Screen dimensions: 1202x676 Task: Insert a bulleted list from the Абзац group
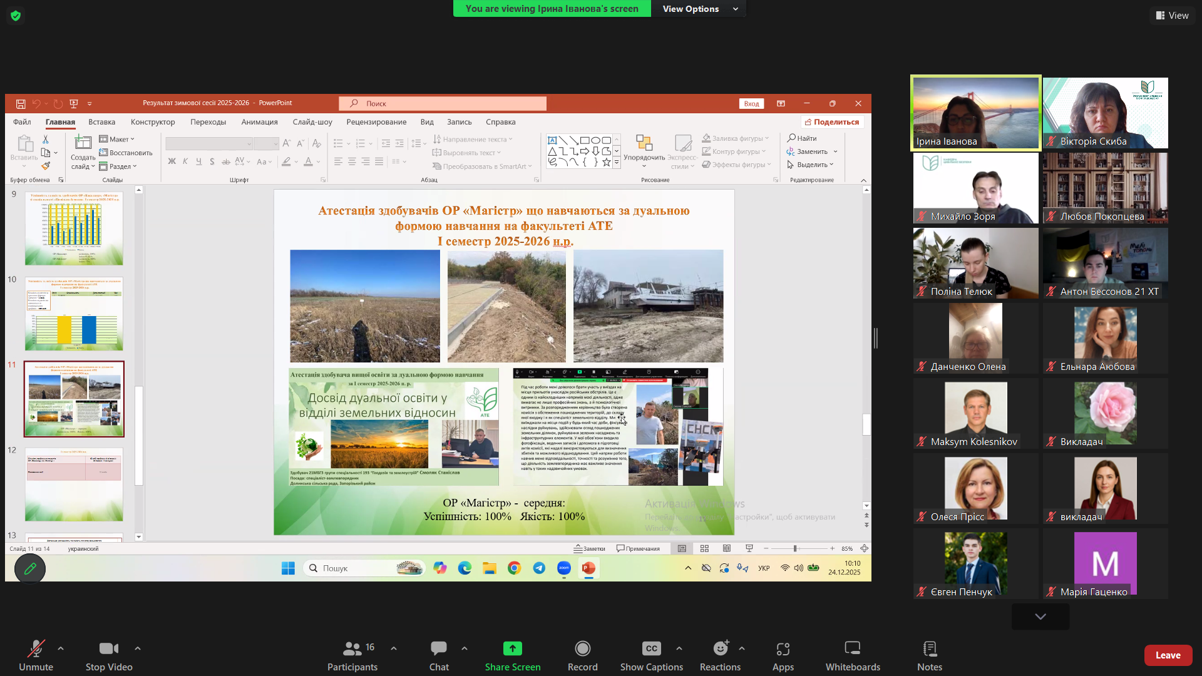click(x=338, y=143)
